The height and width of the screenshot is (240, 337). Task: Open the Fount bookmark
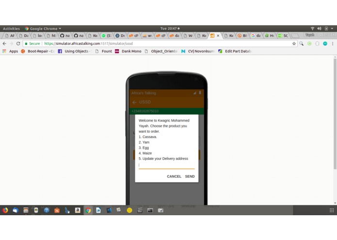point(104,51)
